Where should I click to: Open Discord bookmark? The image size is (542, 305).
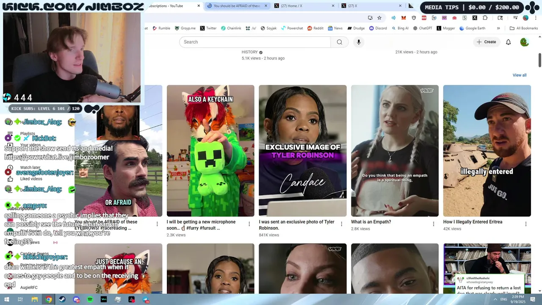(x=378, y=28)
